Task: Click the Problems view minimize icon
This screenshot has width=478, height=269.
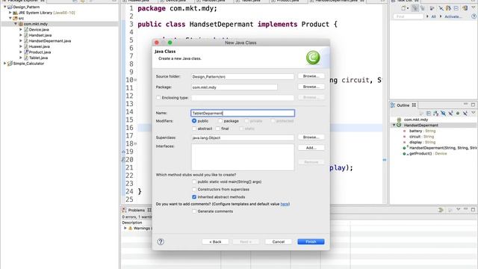Action: [x=465, y=209]
